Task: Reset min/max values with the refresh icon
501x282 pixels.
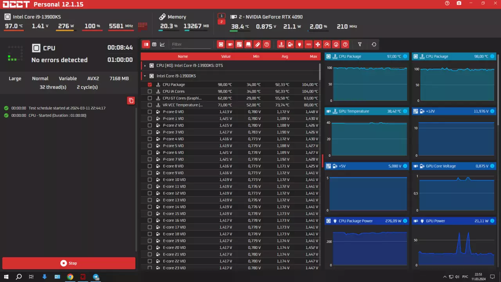Action: [374, 45]
